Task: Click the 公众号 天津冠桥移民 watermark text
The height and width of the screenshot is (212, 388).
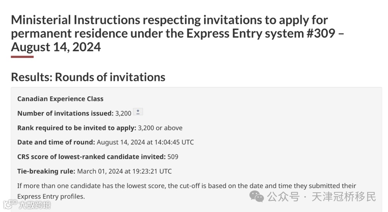Action: tap(321, 197)
